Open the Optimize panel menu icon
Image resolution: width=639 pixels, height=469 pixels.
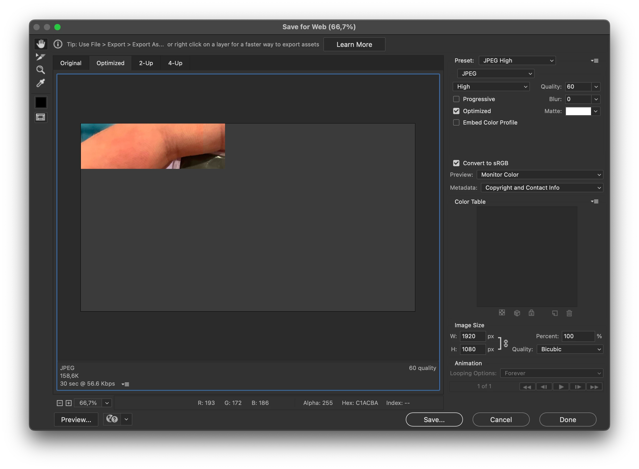tap(595, 61)
